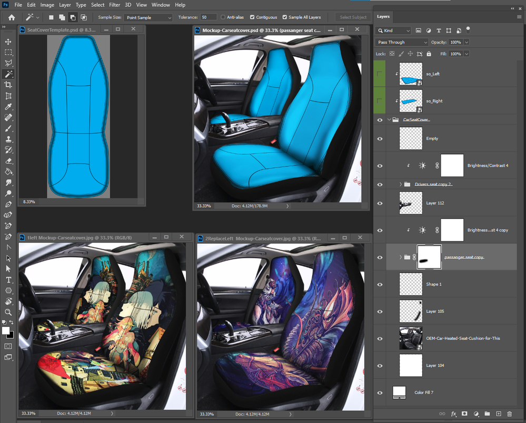The height and width of the screenshot is (423, 526).
Task: Open the Kind filter dropdown
Action: pyautogui.click(x=393, y=31)
